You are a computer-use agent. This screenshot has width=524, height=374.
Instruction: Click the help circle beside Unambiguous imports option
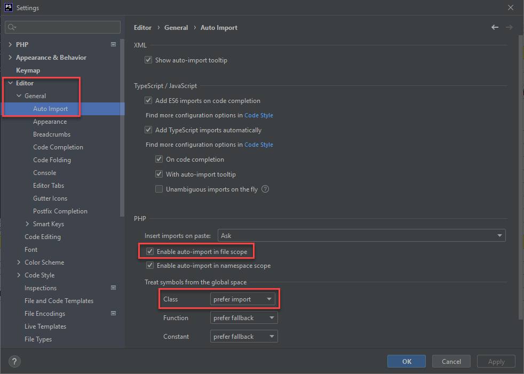coord(265,189)
